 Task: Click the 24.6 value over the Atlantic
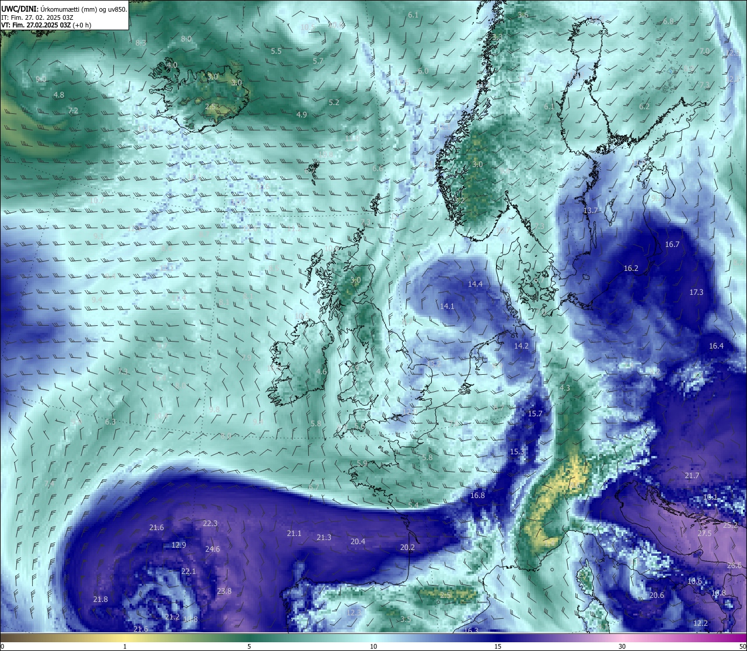(213, 549)
